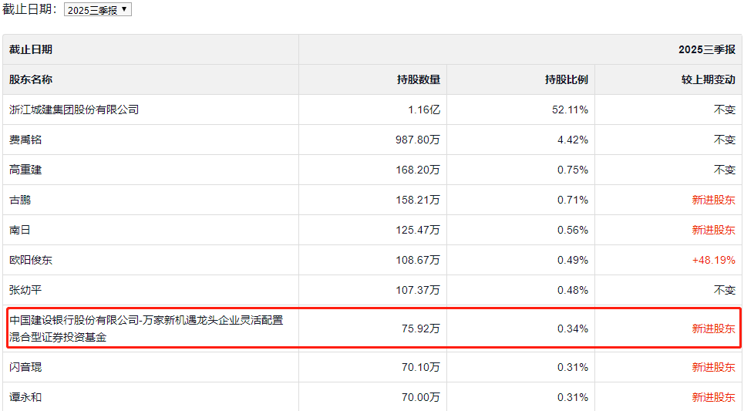Click the 持股数量 column header

pyautogui.click(x=419, y=79)
